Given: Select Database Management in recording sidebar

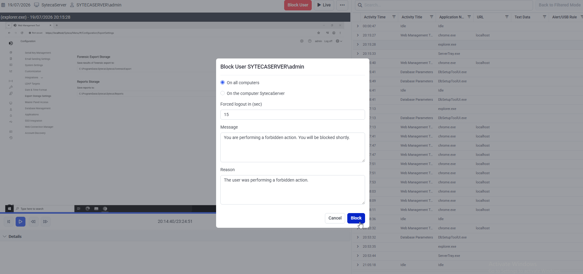Looking at the screenshot, I should pyautogui.click(x=38, y=108).
